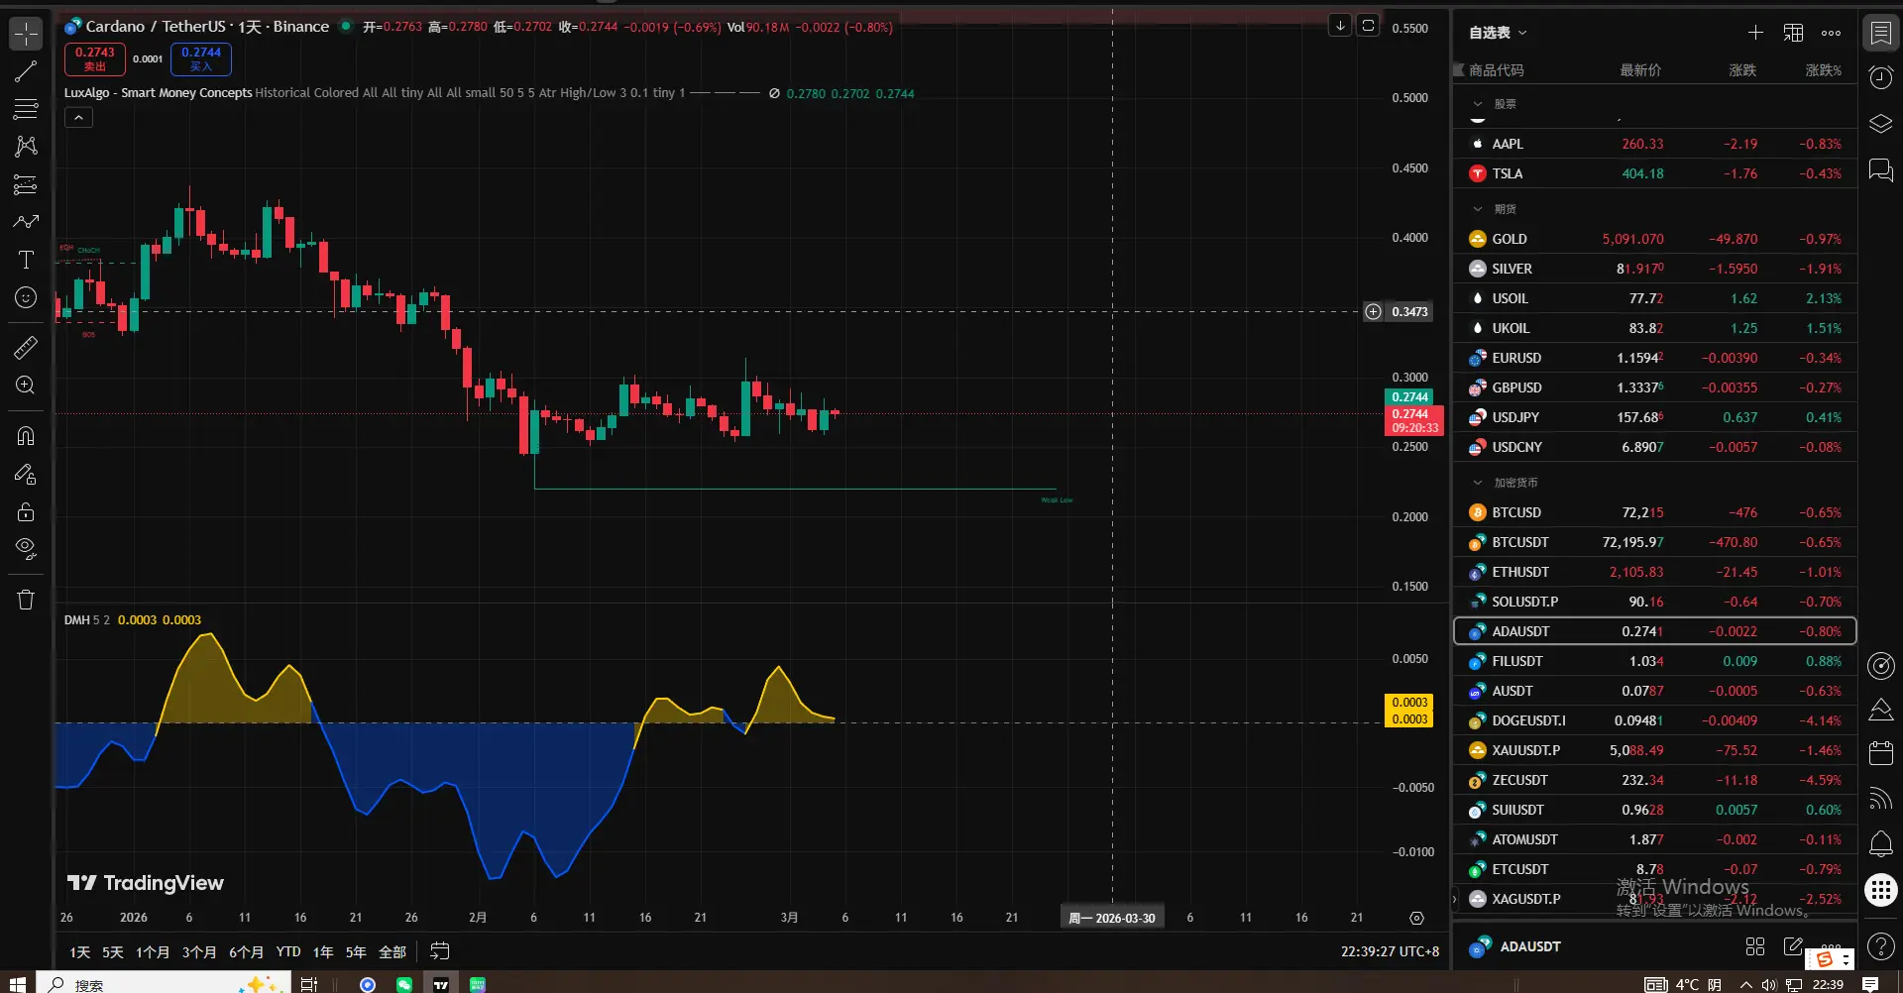This screenshot has width=1903, height=993.
Task: Click the 0.2743 卖出 sell button
Action: point(95,59)
